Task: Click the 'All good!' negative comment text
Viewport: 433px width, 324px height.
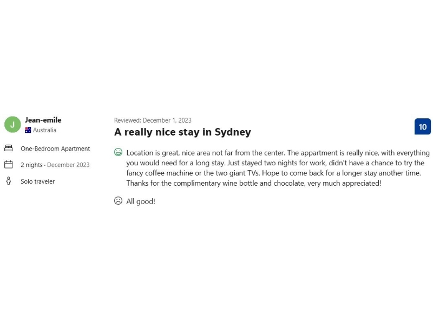Action: coord(141,201)
